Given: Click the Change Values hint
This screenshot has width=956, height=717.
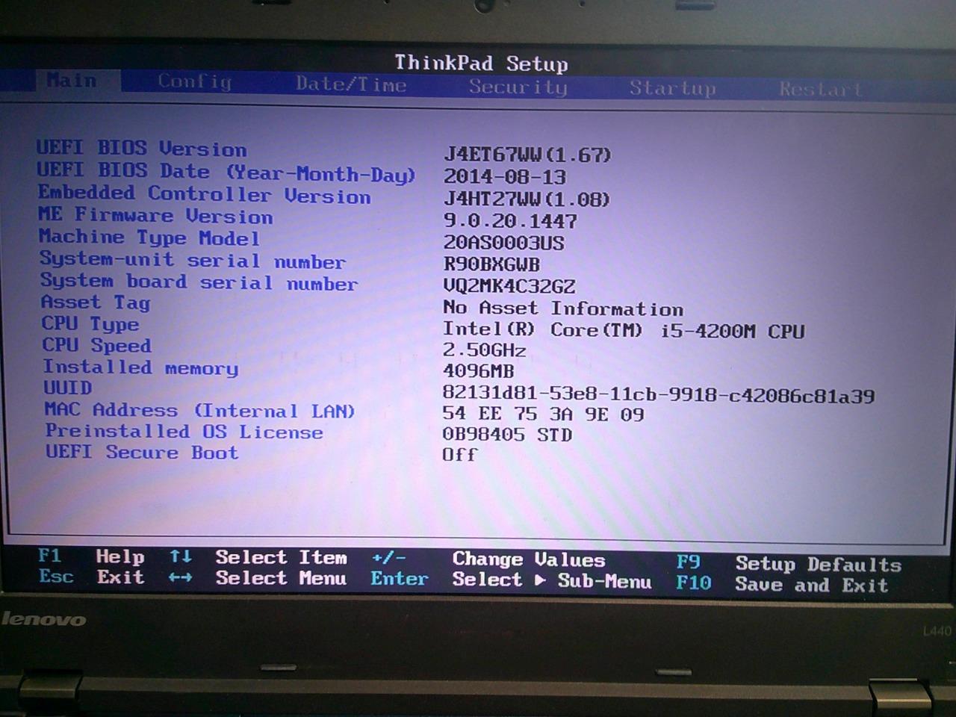Looking at the screenshot, I should tap(529, 559).
